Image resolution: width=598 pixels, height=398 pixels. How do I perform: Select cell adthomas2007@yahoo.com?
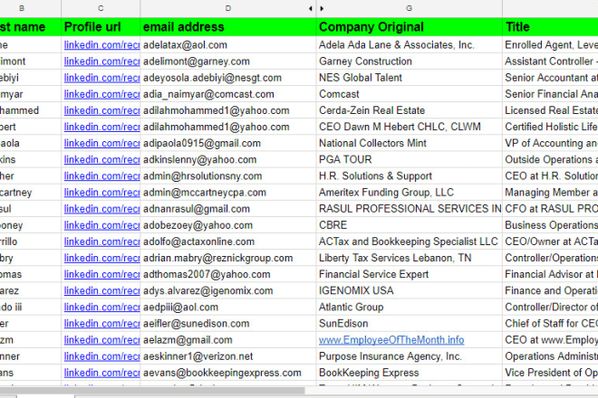pos(228,274)
